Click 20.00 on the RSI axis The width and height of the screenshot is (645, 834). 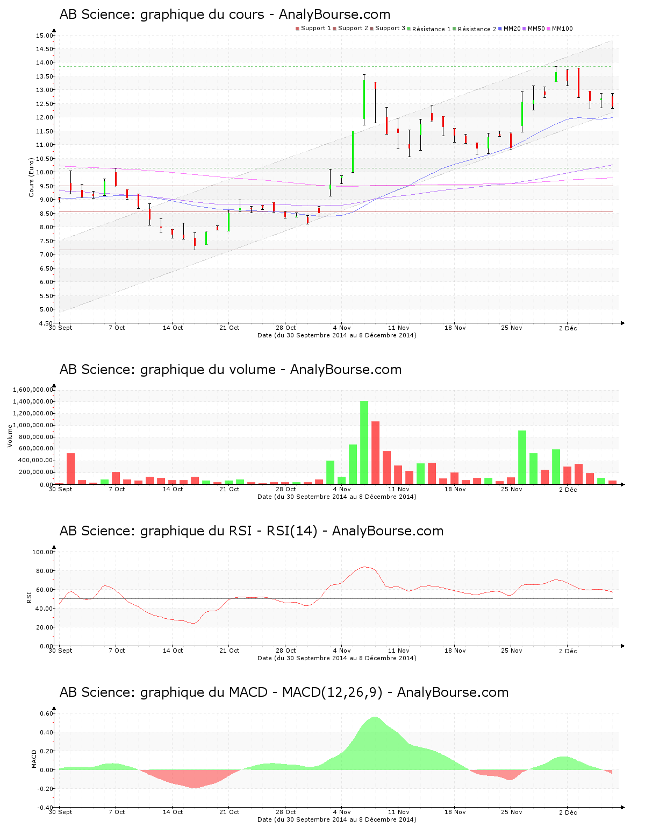coord(44,627)
